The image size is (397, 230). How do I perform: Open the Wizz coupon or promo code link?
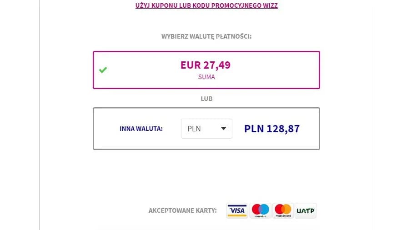pyautogui.click(x=206, y=6)
